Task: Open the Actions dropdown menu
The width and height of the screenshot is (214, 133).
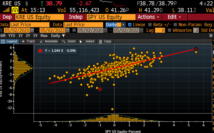Action: coord(149,17)
